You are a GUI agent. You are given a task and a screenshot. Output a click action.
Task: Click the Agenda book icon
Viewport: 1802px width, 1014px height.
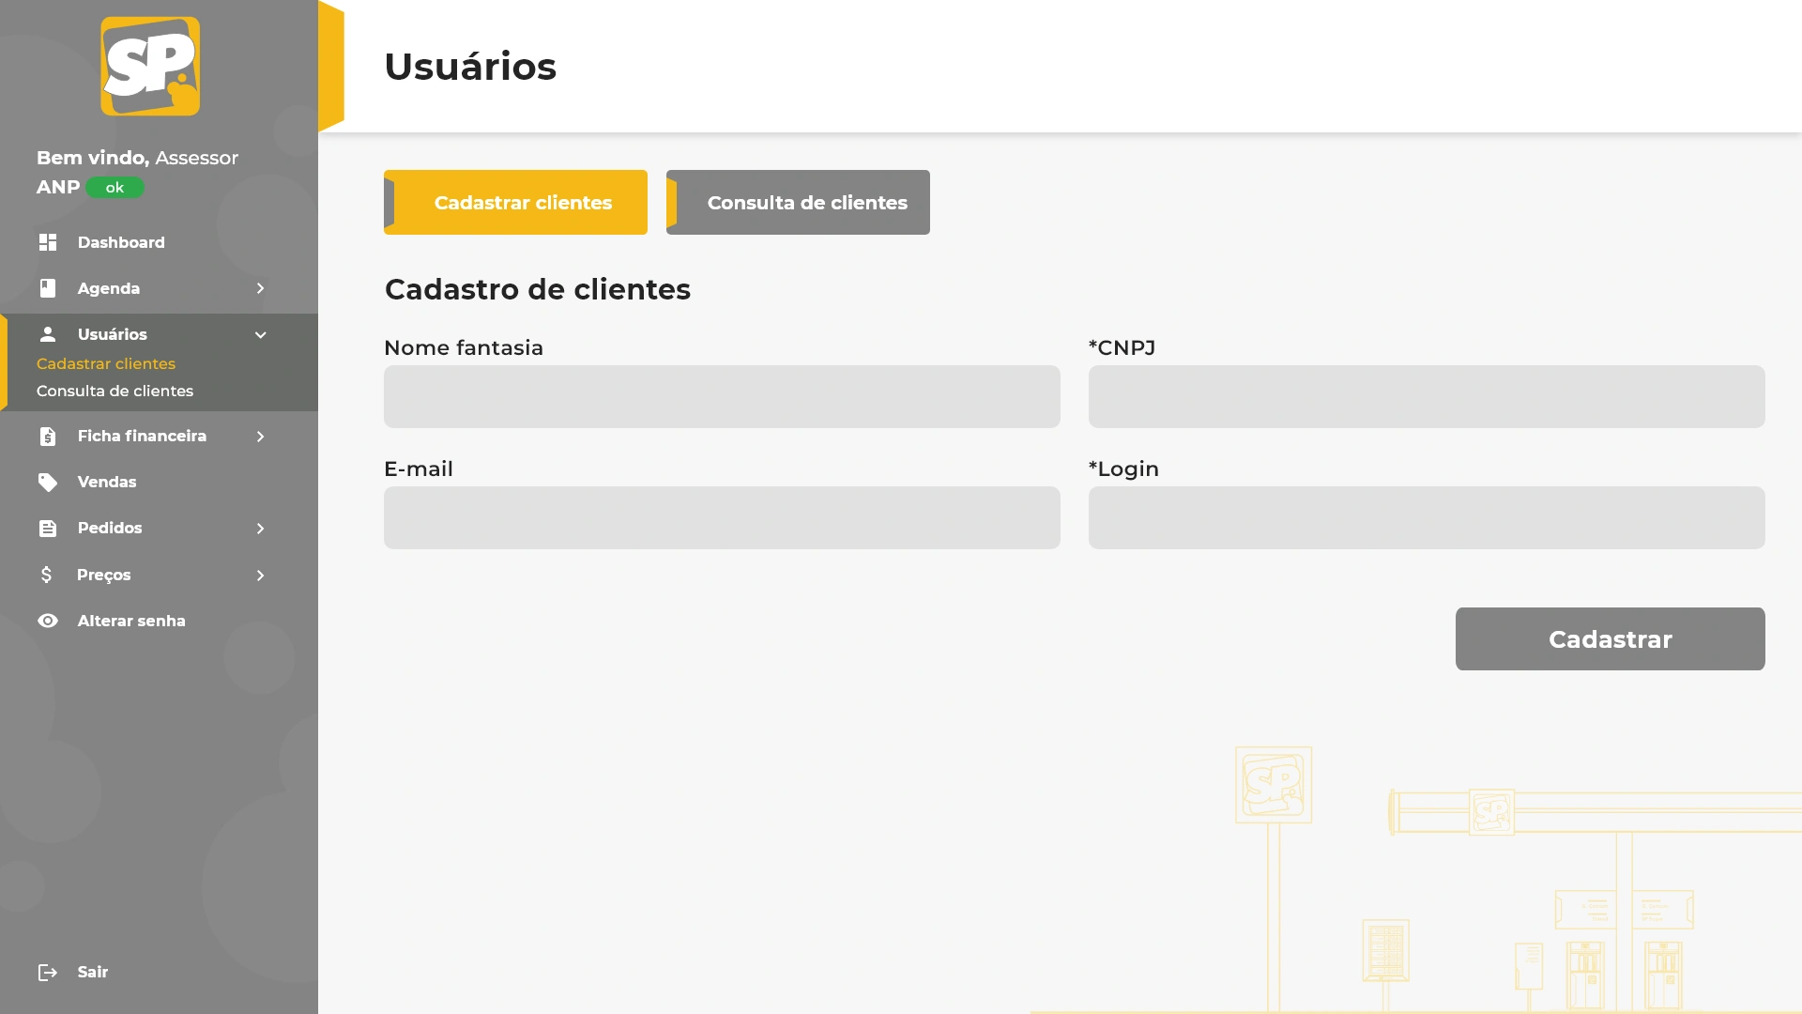(x=48, y=288)
